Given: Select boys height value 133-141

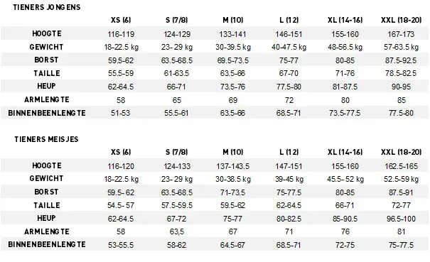Looking at the screenshot, I should 232,34.
